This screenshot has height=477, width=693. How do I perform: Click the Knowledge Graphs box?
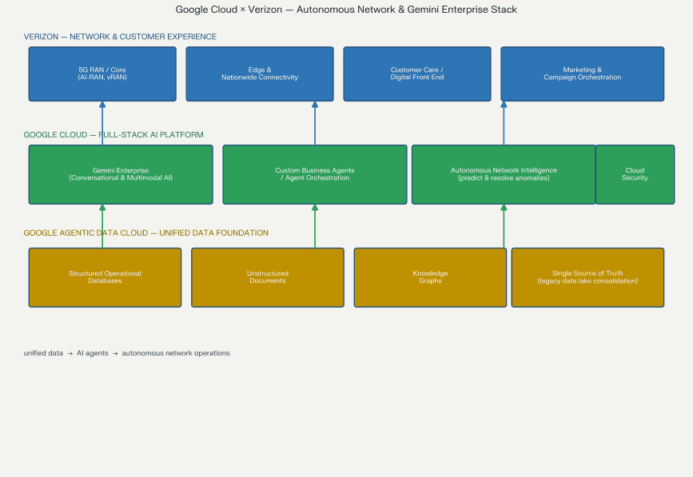click(x=431, y=277)
